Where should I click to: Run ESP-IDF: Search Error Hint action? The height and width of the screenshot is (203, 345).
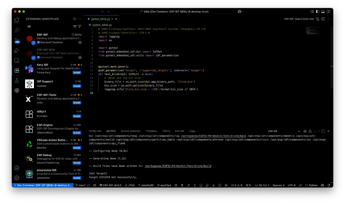pyautogui.click(x=299, y=19)
